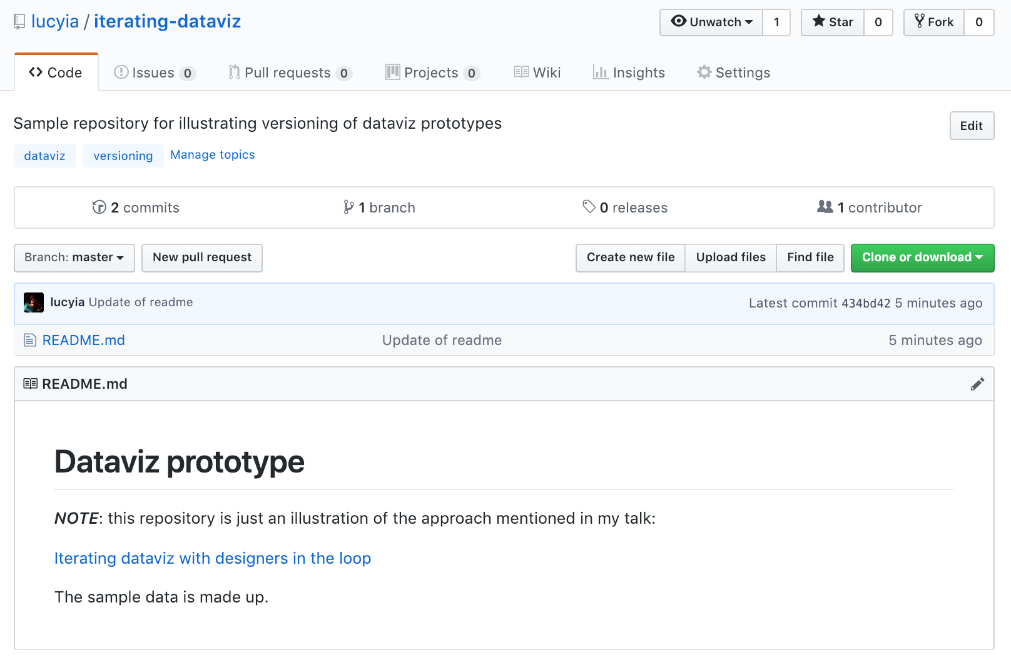The image size is (1011, 665).
Task: Open the README.md file link
Action: coord(84,341)
